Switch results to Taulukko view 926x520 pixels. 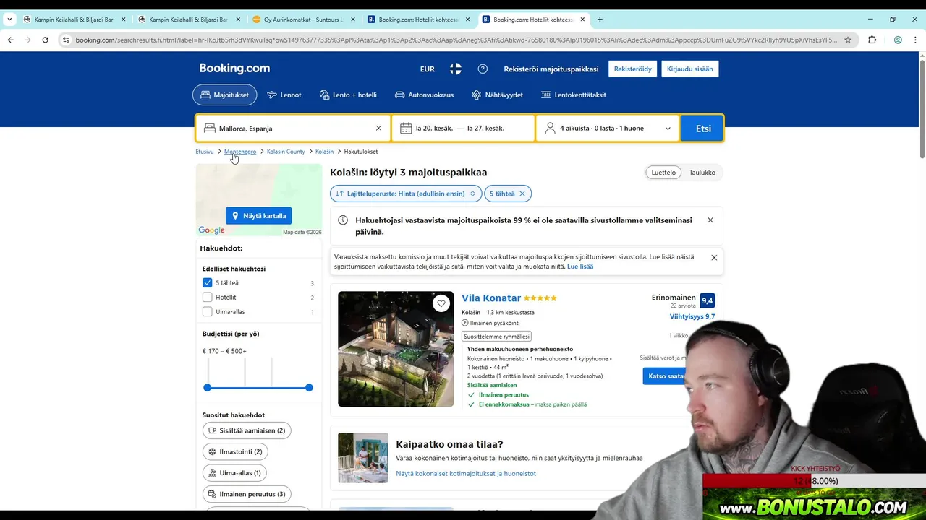tap(702, 173)
